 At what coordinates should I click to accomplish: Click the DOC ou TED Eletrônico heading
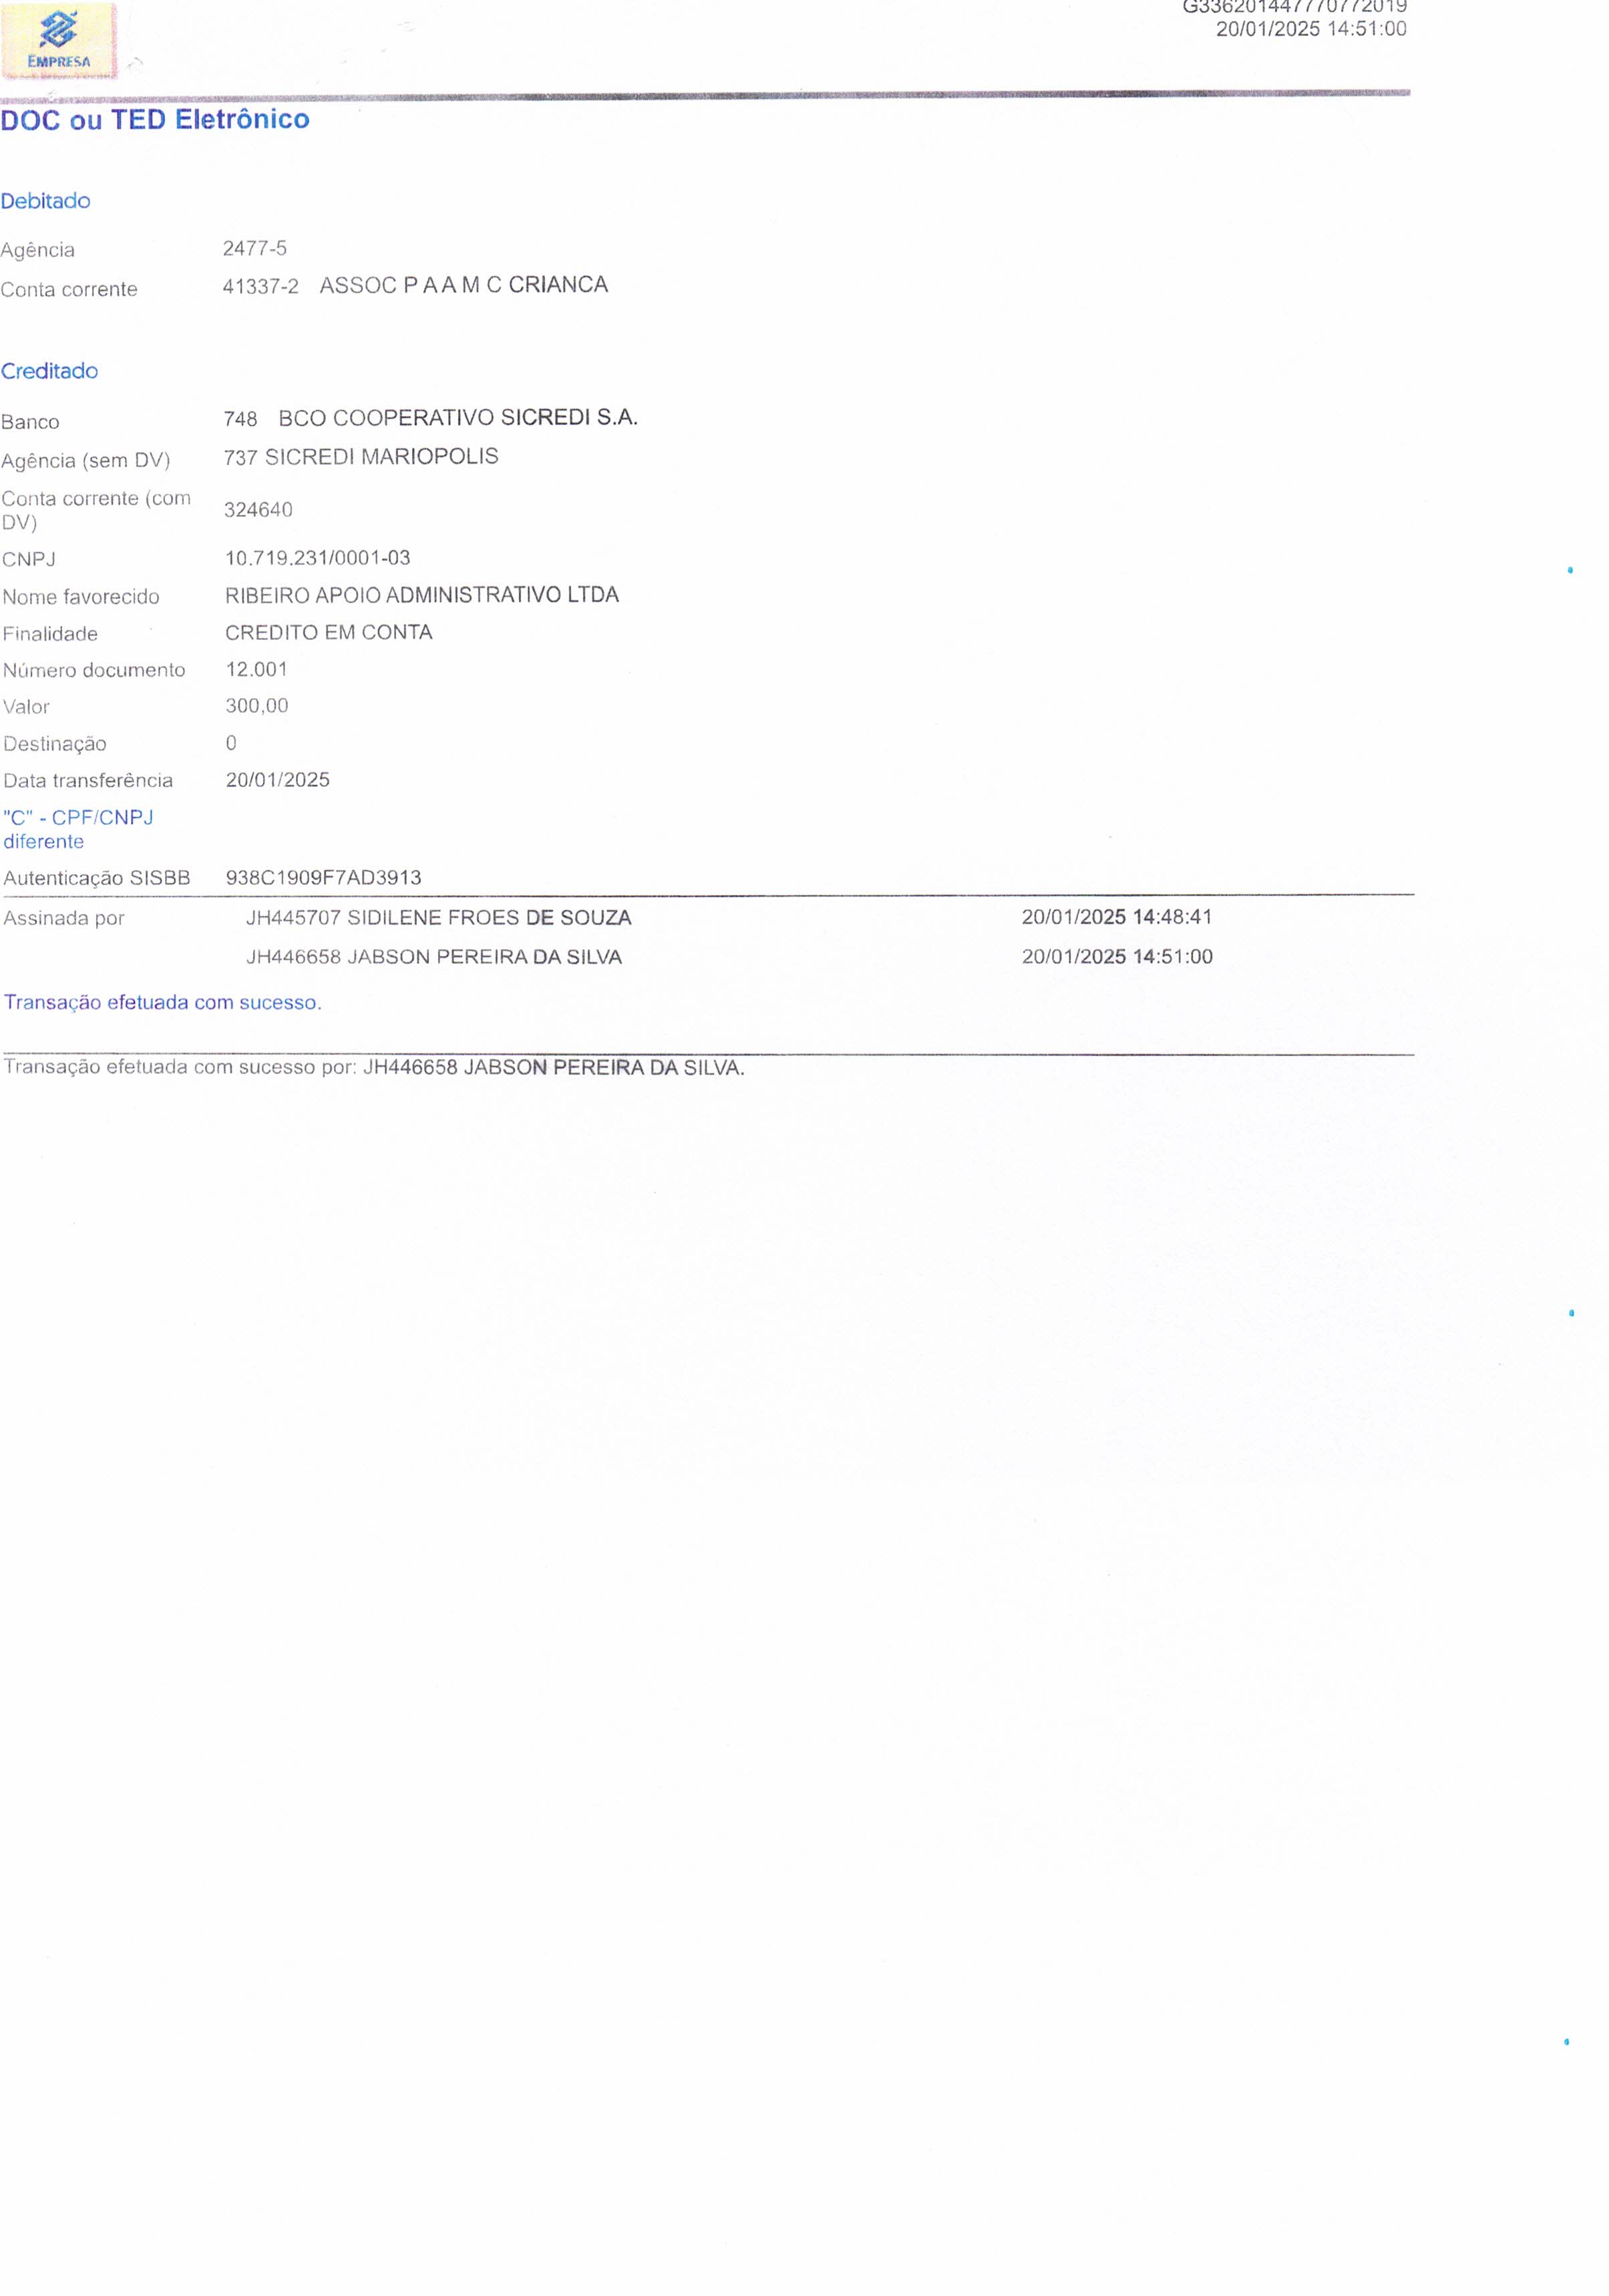coord(155,120)
